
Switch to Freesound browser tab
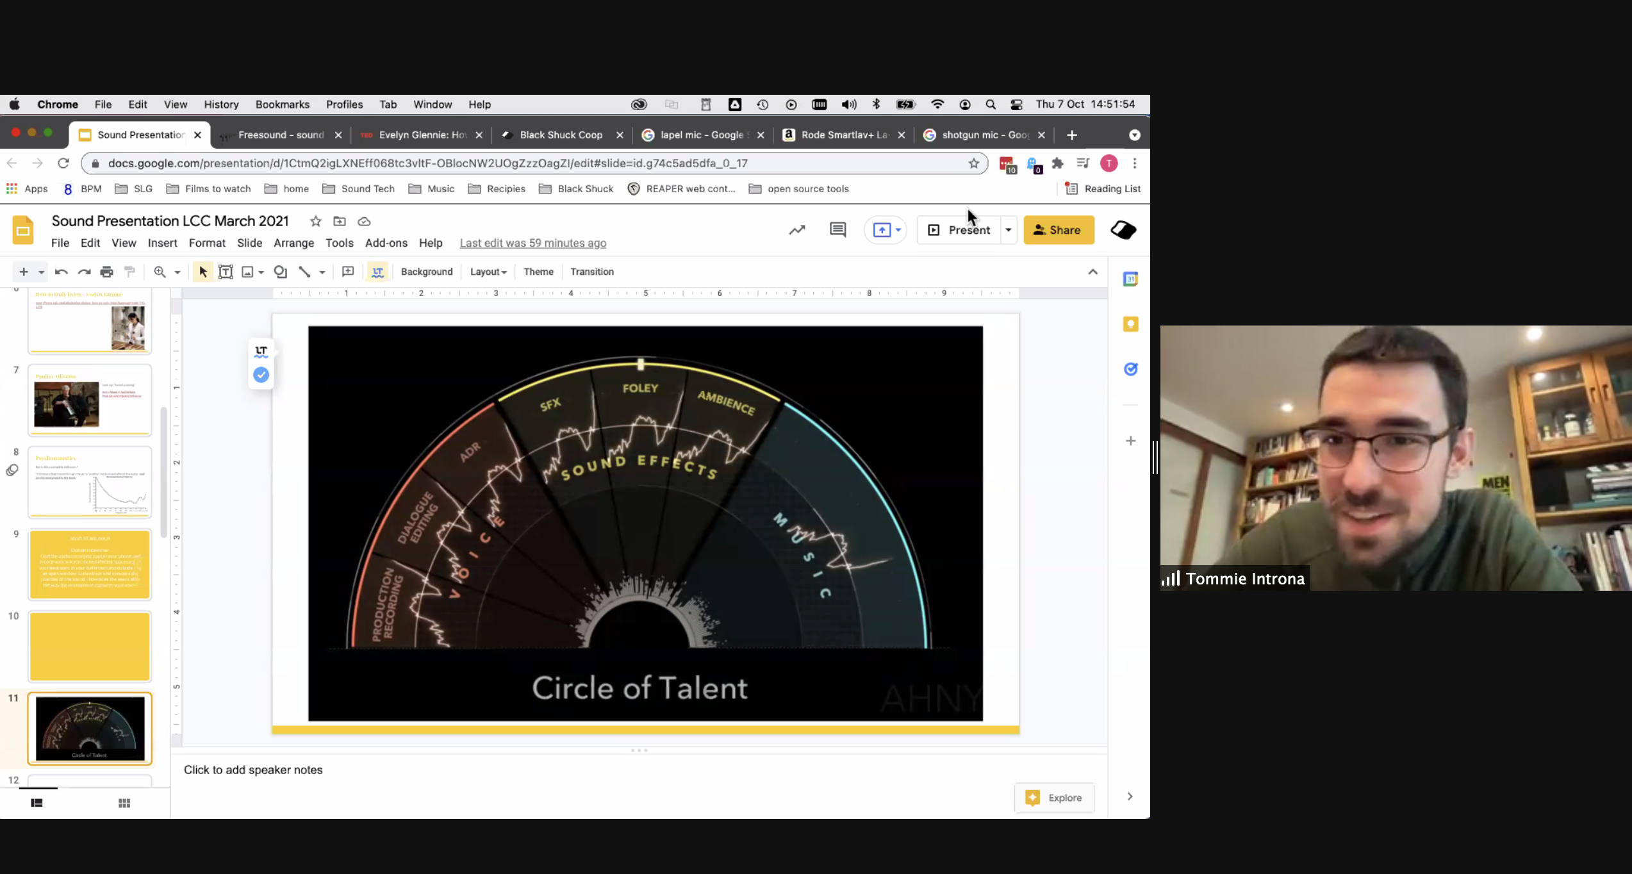tap(281, 135)
